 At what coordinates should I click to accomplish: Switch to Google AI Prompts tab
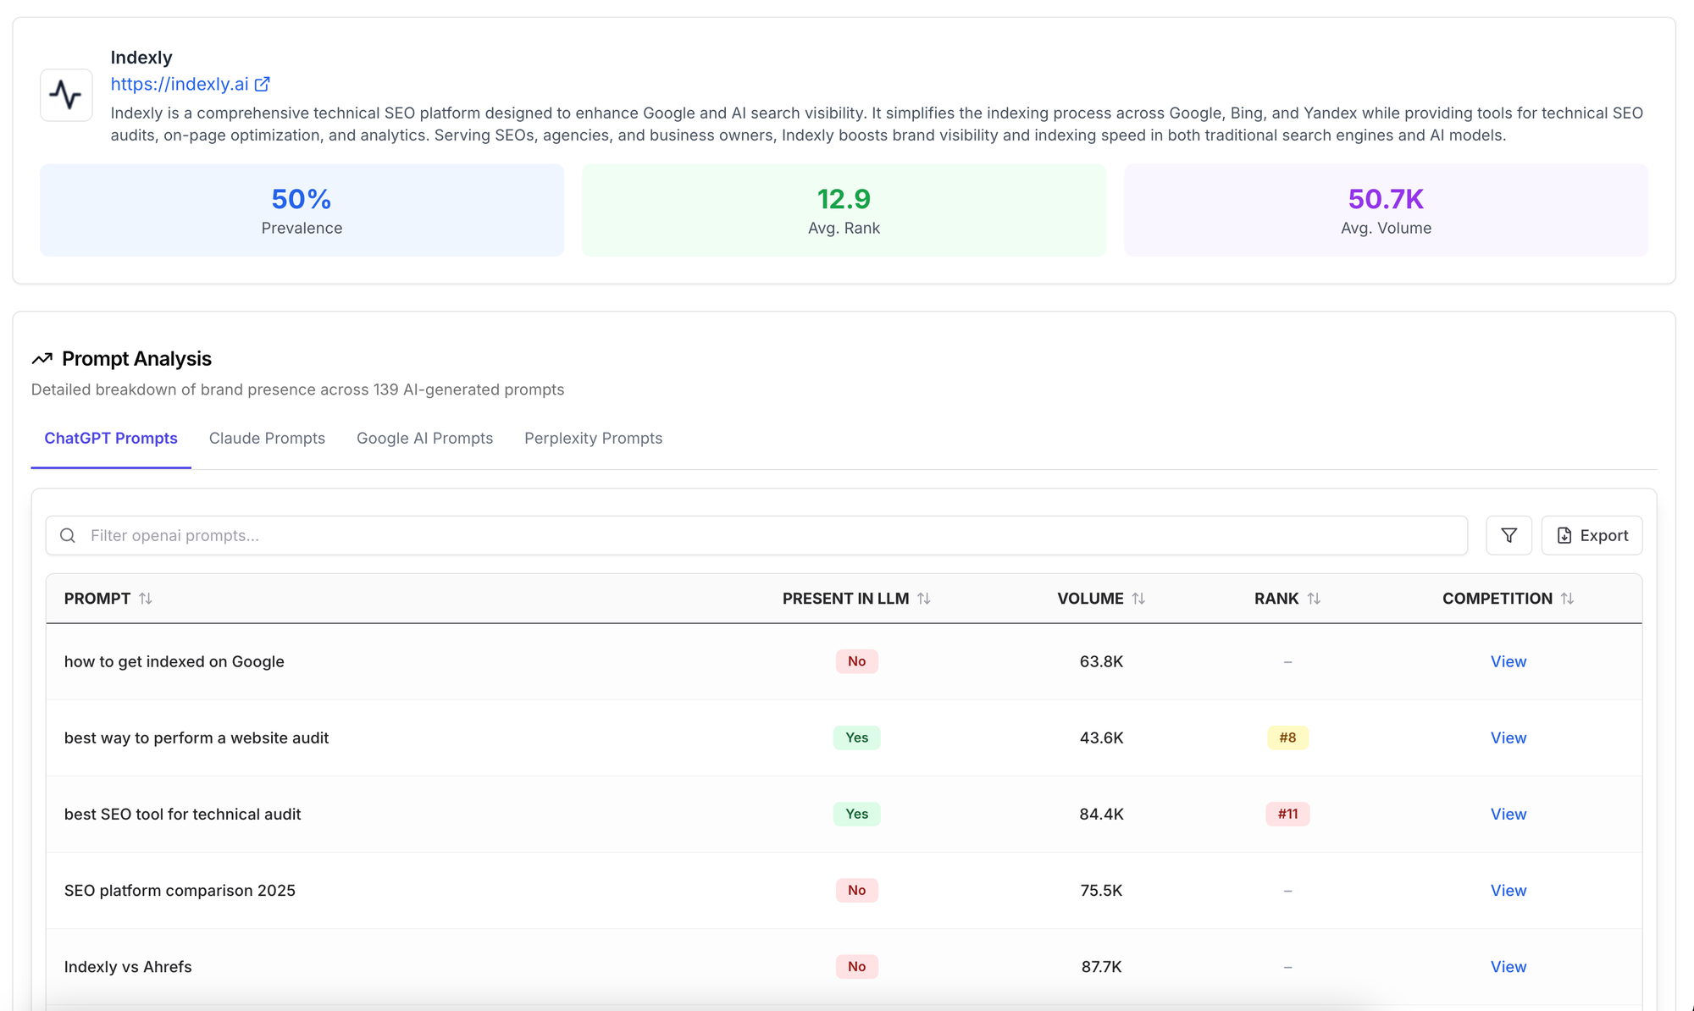(x=424, y=438)
